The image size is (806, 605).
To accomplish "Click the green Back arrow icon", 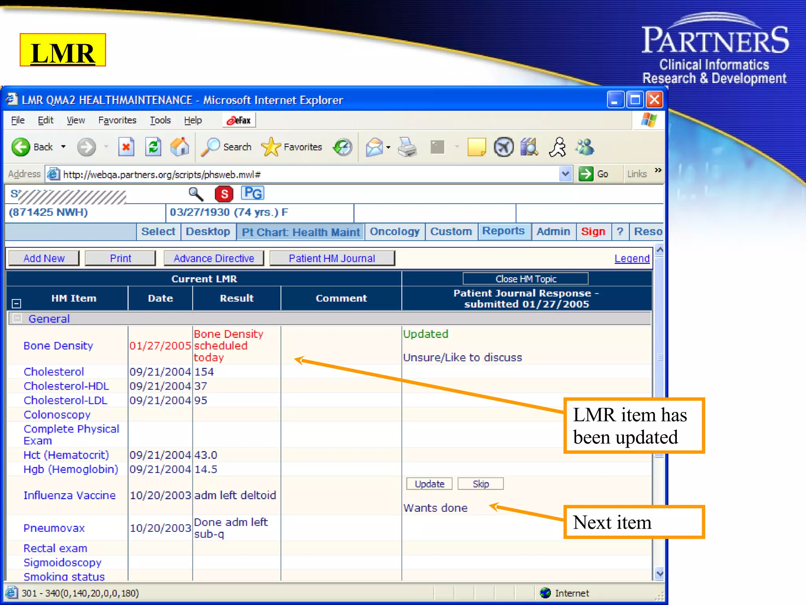I will pyautogui.click(x=21, y=147).
